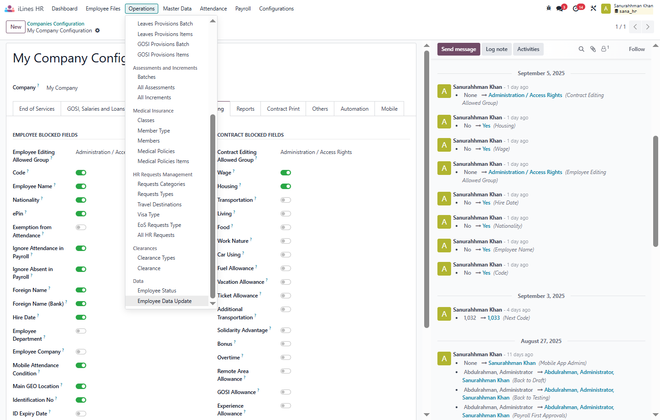Image resolution: width=660 pixels, height=420 pixels.
Task: Toggle Exemption from Attendance on
Action: click(81, 227)
